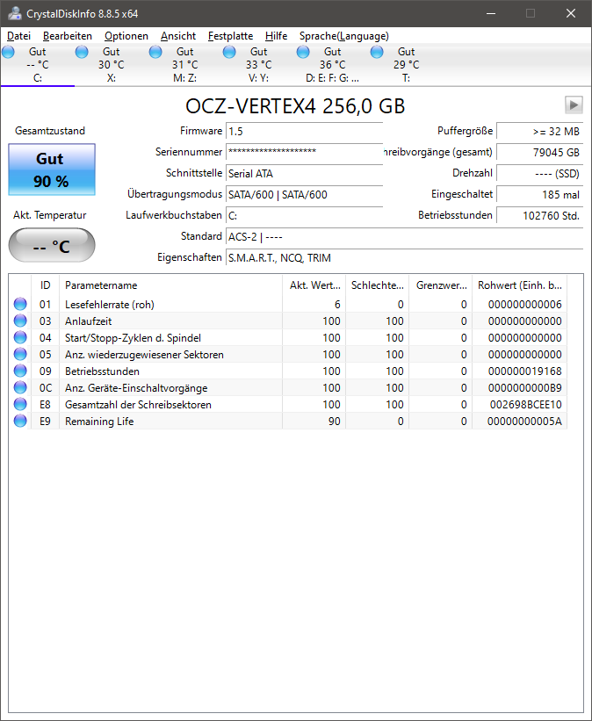Click status orb of Anlaufzeit row
Screen dimensions: 592x721
[x=20, y=321]
